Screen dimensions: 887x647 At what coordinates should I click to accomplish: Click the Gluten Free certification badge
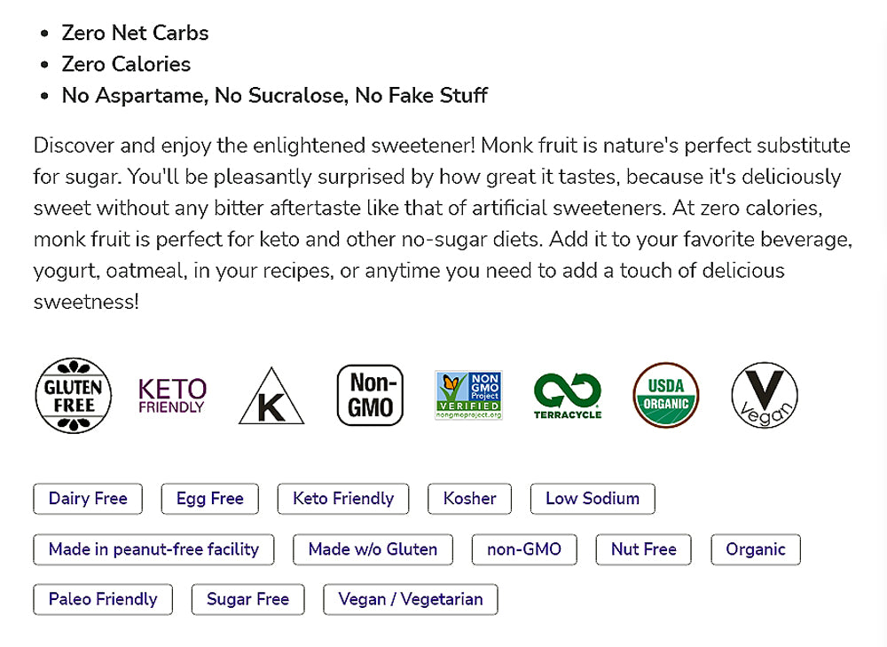point(74,395)
